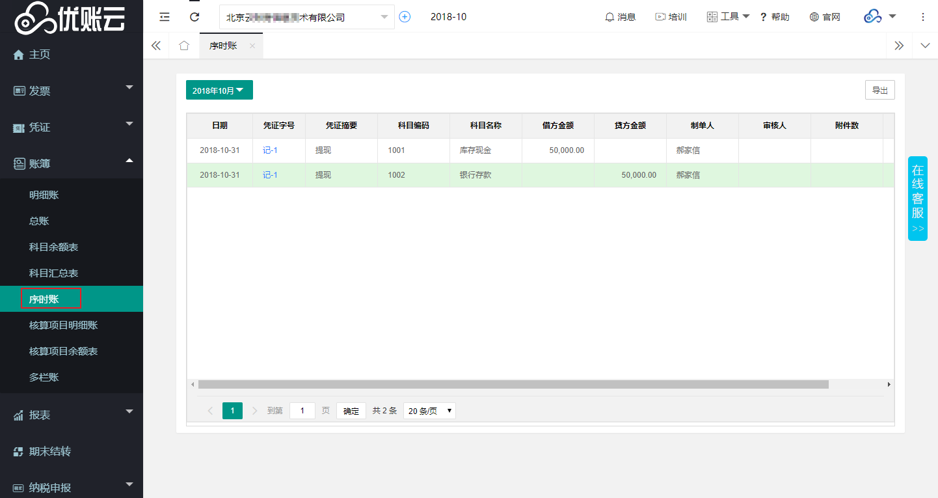The height and width of the screenshot is (498, 938).
Task: Go to the home tab house icon
Action: pyautogui.click(x=184, y=46)
